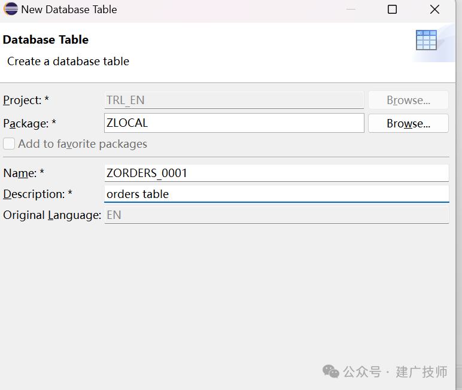Focus the Name field showing ZORDERS_0001
Image resolution: width=462 pixels, height=390 pixels.
(x=276, y=173)
